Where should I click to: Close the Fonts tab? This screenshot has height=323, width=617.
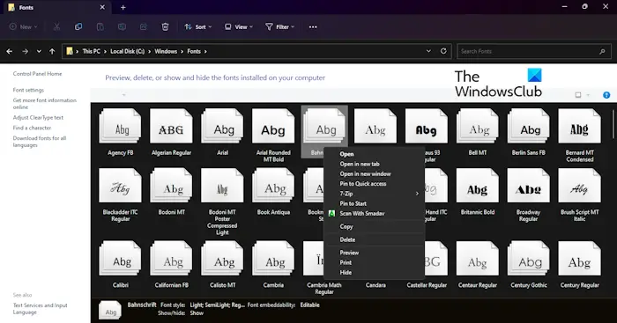tap(102, 7)
